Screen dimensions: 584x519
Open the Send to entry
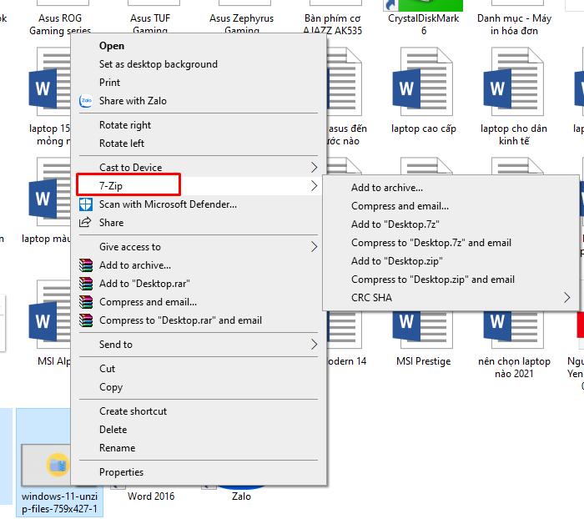pyautogui.click(x=199, y=345)
